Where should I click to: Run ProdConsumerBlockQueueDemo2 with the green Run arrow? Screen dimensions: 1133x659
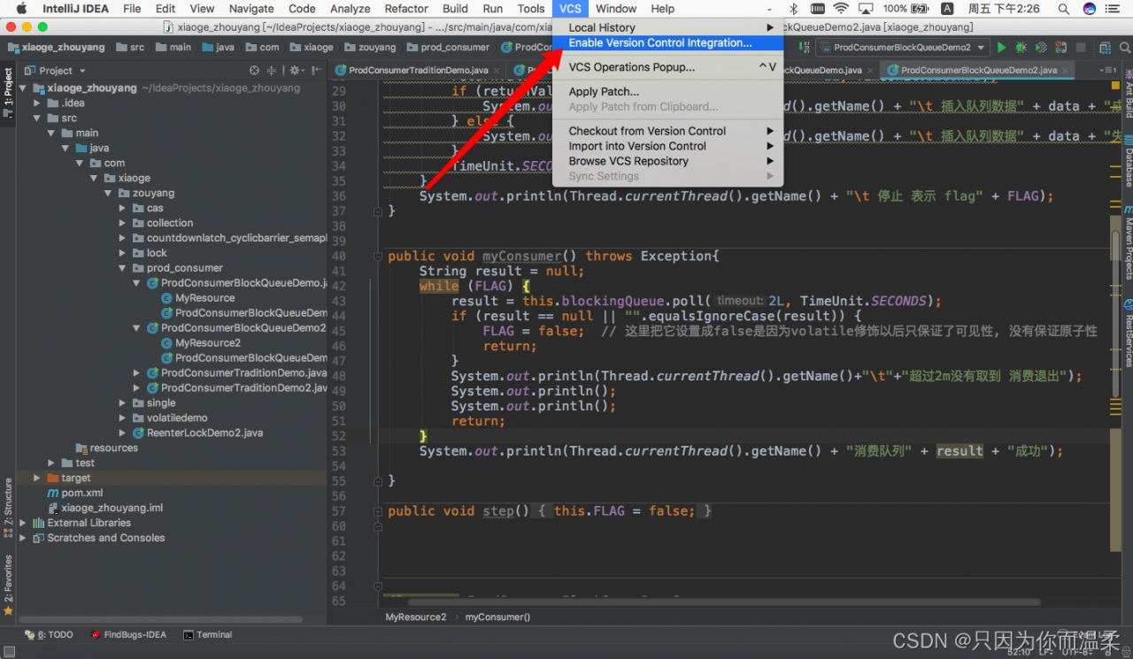click(1002, 47)
